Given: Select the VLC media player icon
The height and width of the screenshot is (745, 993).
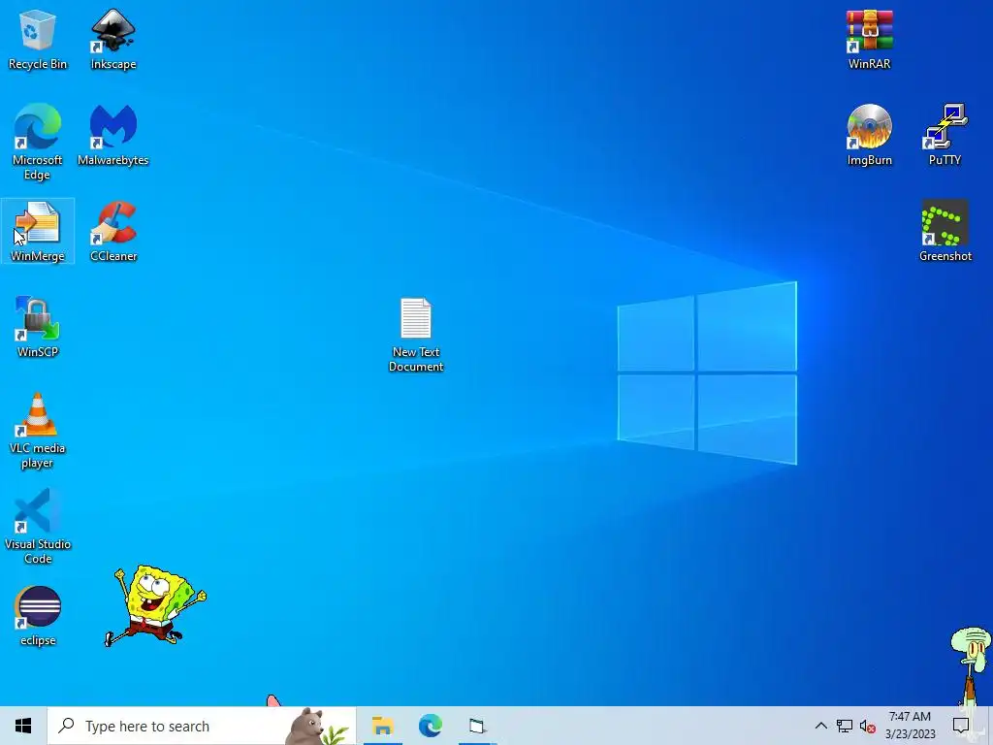Looking at the screenshot, I should pyautogui.click(x=38, y=431).
